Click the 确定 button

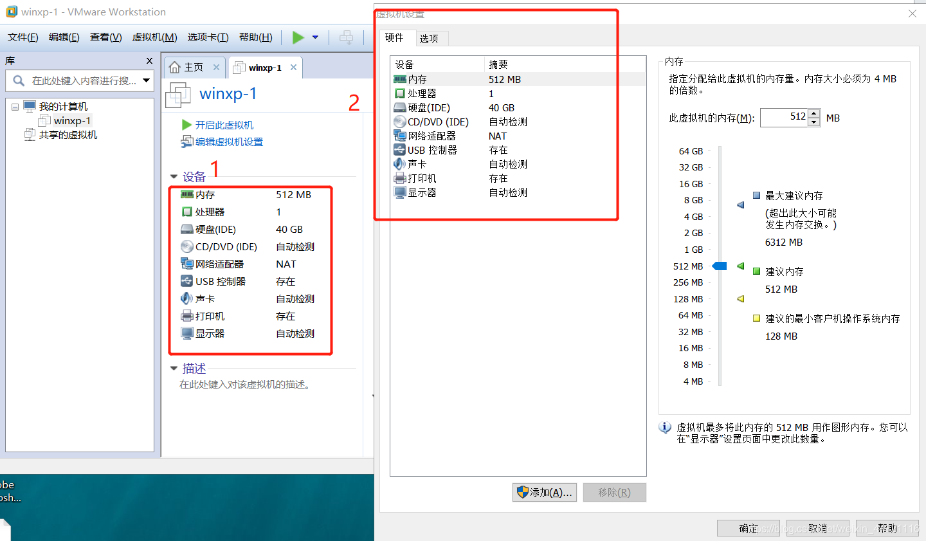point(749,528)
